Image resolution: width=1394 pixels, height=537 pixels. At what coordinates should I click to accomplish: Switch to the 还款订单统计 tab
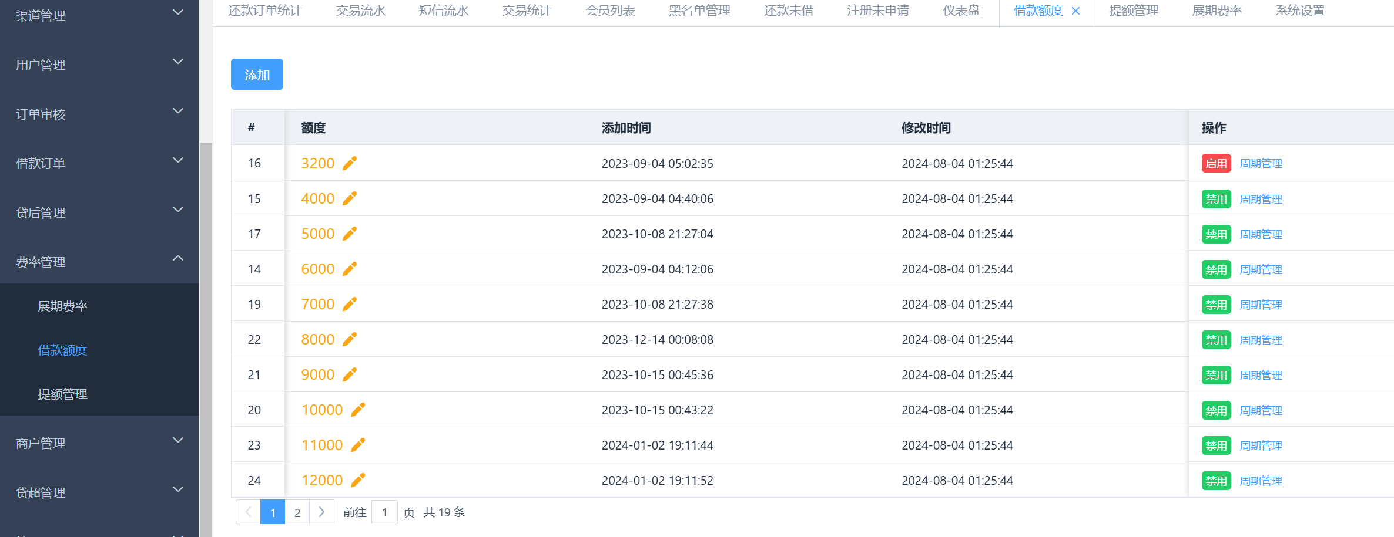(x=264, y=11)
